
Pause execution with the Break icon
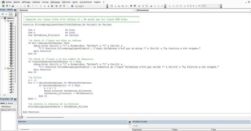coord(45,6)
